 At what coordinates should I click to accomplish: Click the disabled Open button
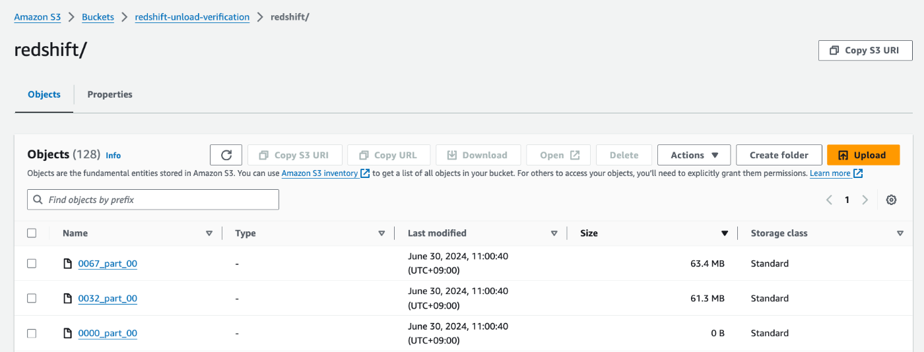pos(559,155)
